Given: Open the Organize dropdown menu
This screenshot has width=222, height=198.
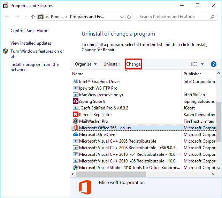Looking at the screenshot, I should pos(85,64).
